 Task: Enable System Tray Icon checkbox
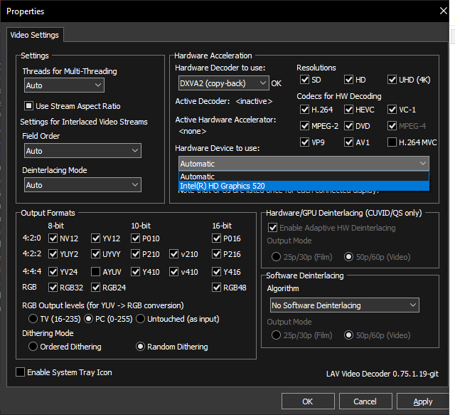point(20,372)
